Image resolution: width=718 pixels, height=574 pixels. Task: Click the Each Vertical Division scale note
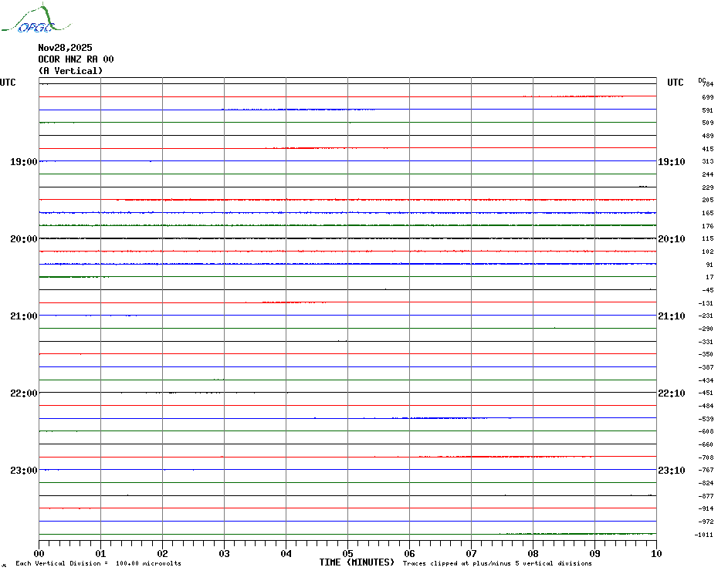98,563
